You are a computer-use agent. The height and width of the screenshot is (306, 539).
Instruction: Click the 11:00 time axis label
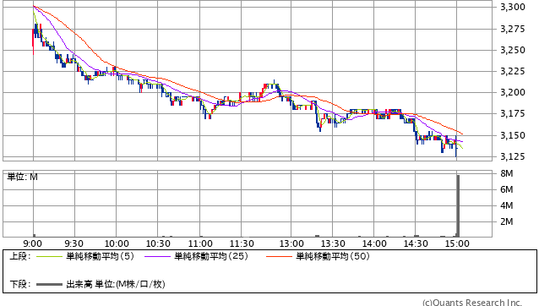(200, 243)
